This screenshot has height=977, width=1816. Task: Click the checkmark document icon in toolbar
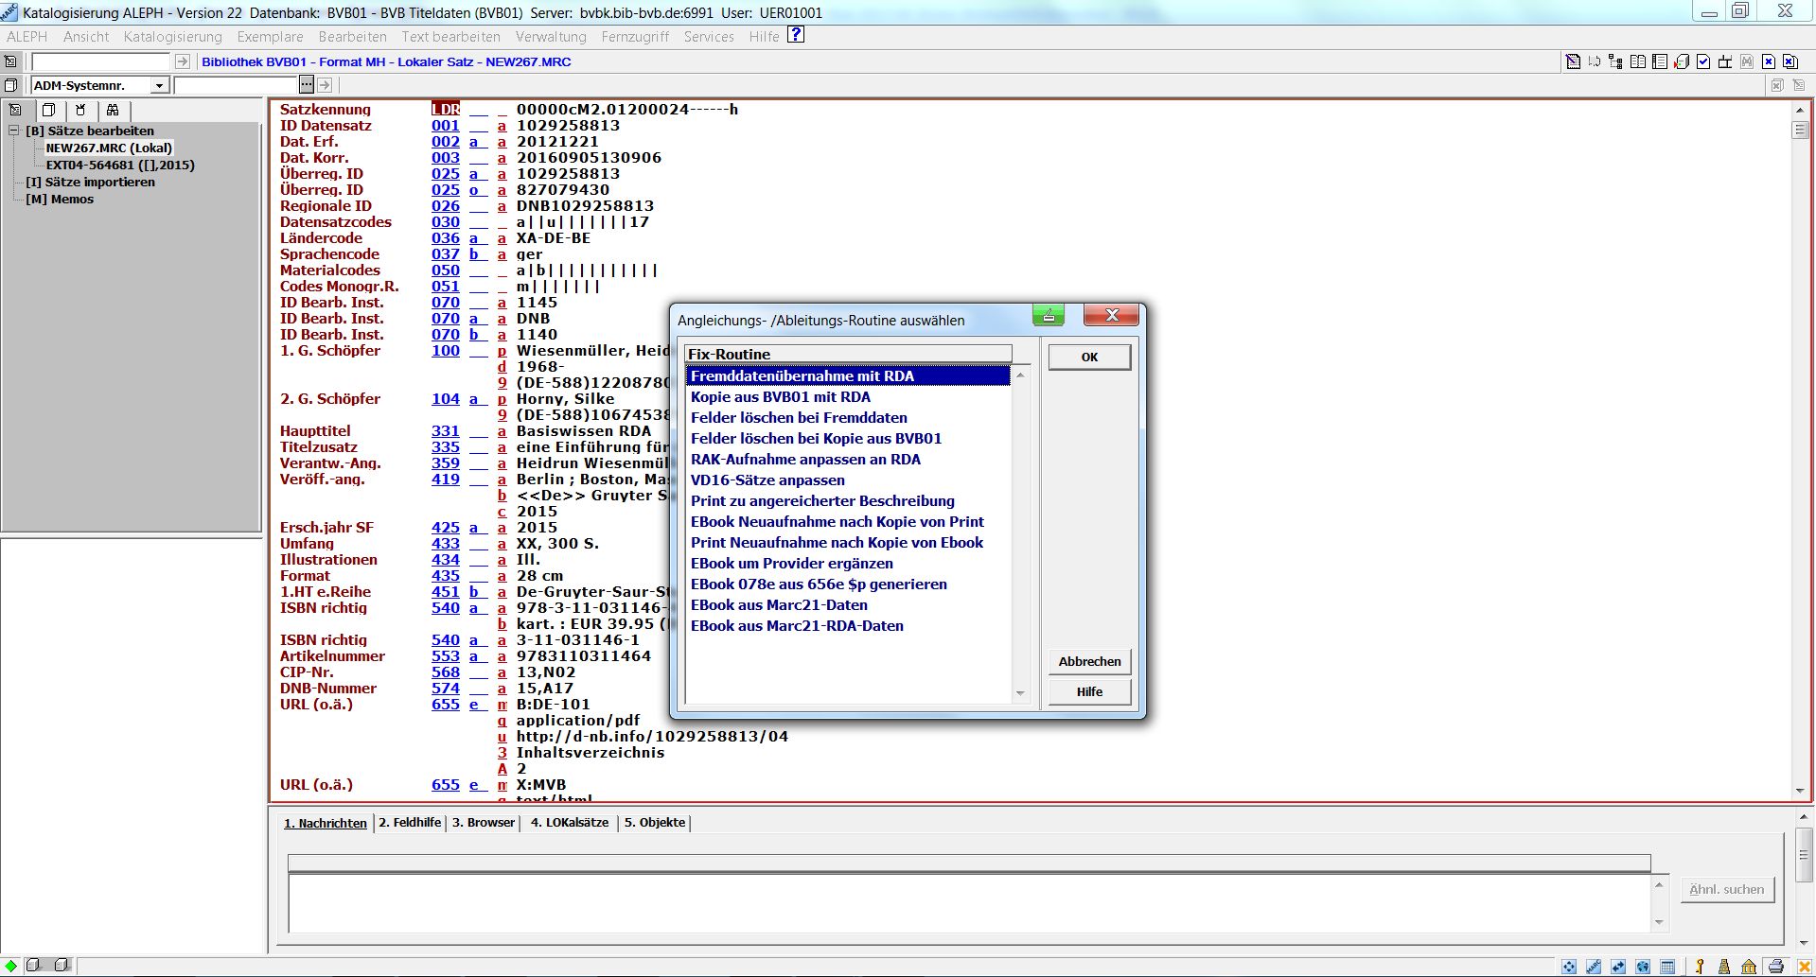pos(1703,61)
